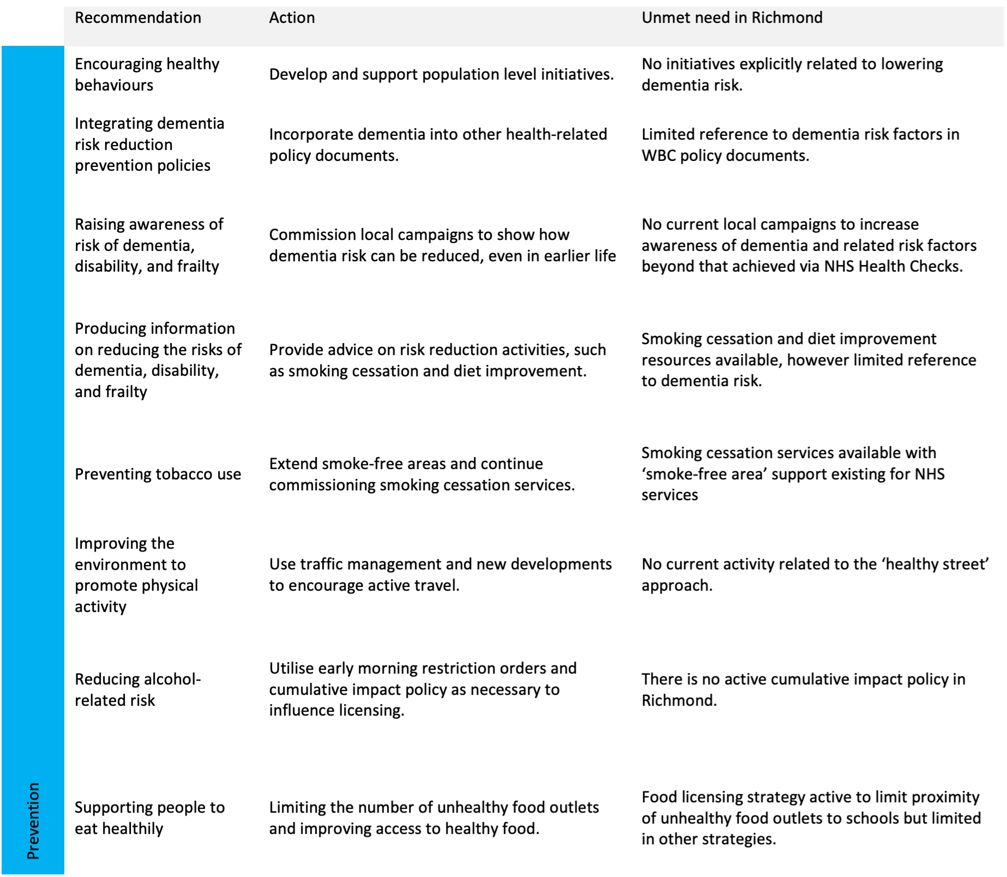Click 'Smoking cessation services available with' cell
The height and width of the screenshot is (877, 1007).
click(x=793, y=474)
